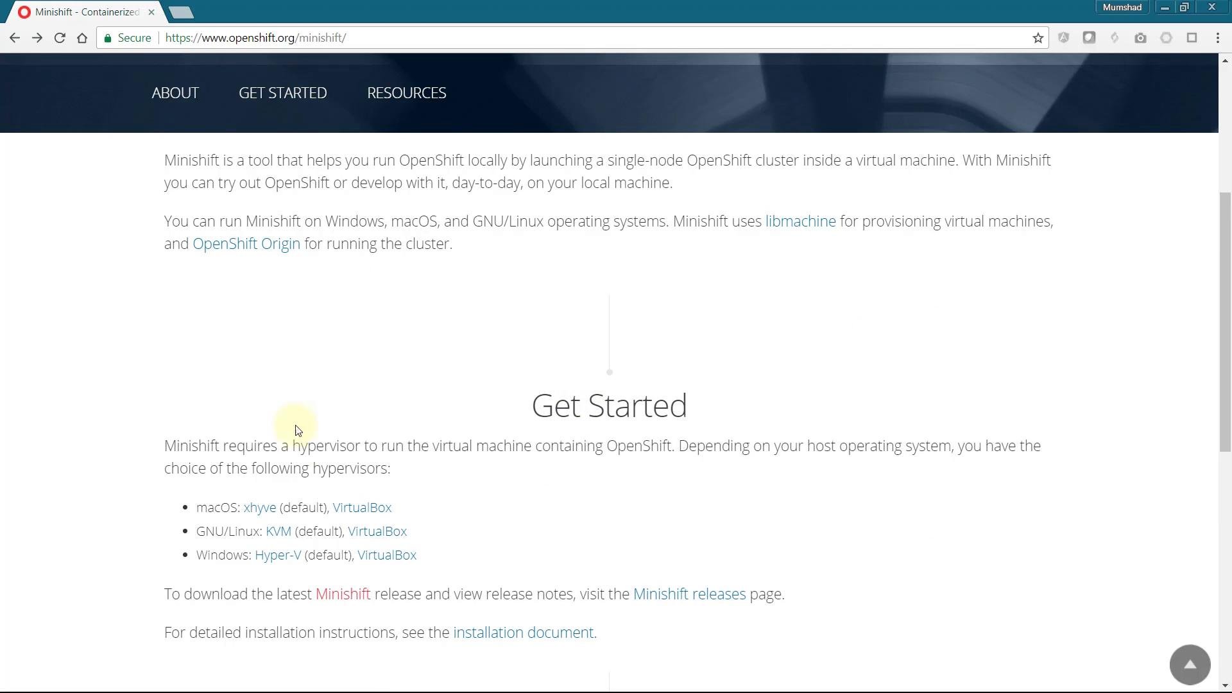Click the square extension icon beside the menu
Screen dimensions: 1232x693
coord(1192,38)
